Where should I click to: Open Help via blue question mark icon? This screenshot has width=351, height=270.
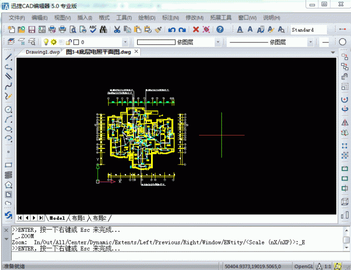220,29
